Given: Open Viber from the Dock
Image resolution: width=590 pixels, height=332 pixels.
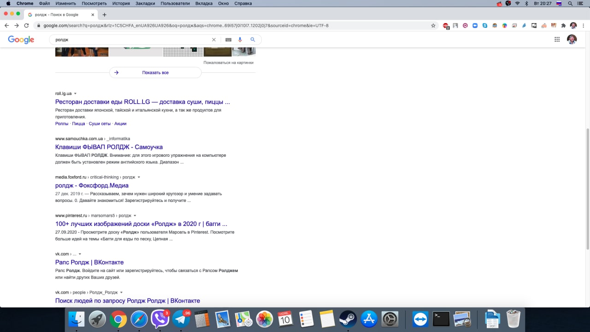Looking at the screenshot, I should point(160,319).
